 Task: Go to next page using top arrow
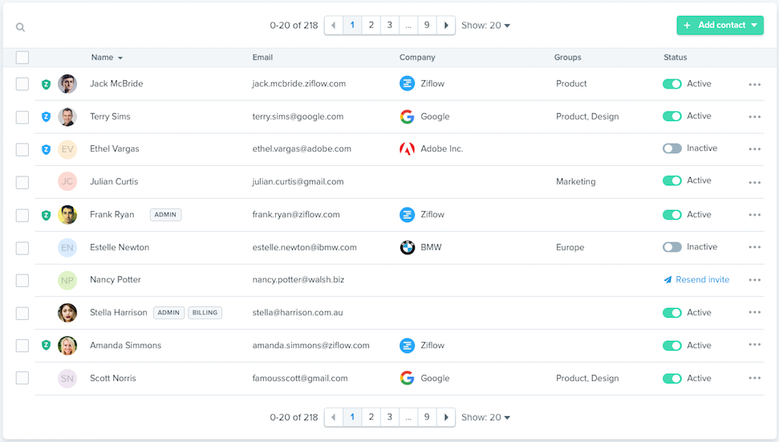(x=446, y=26)
